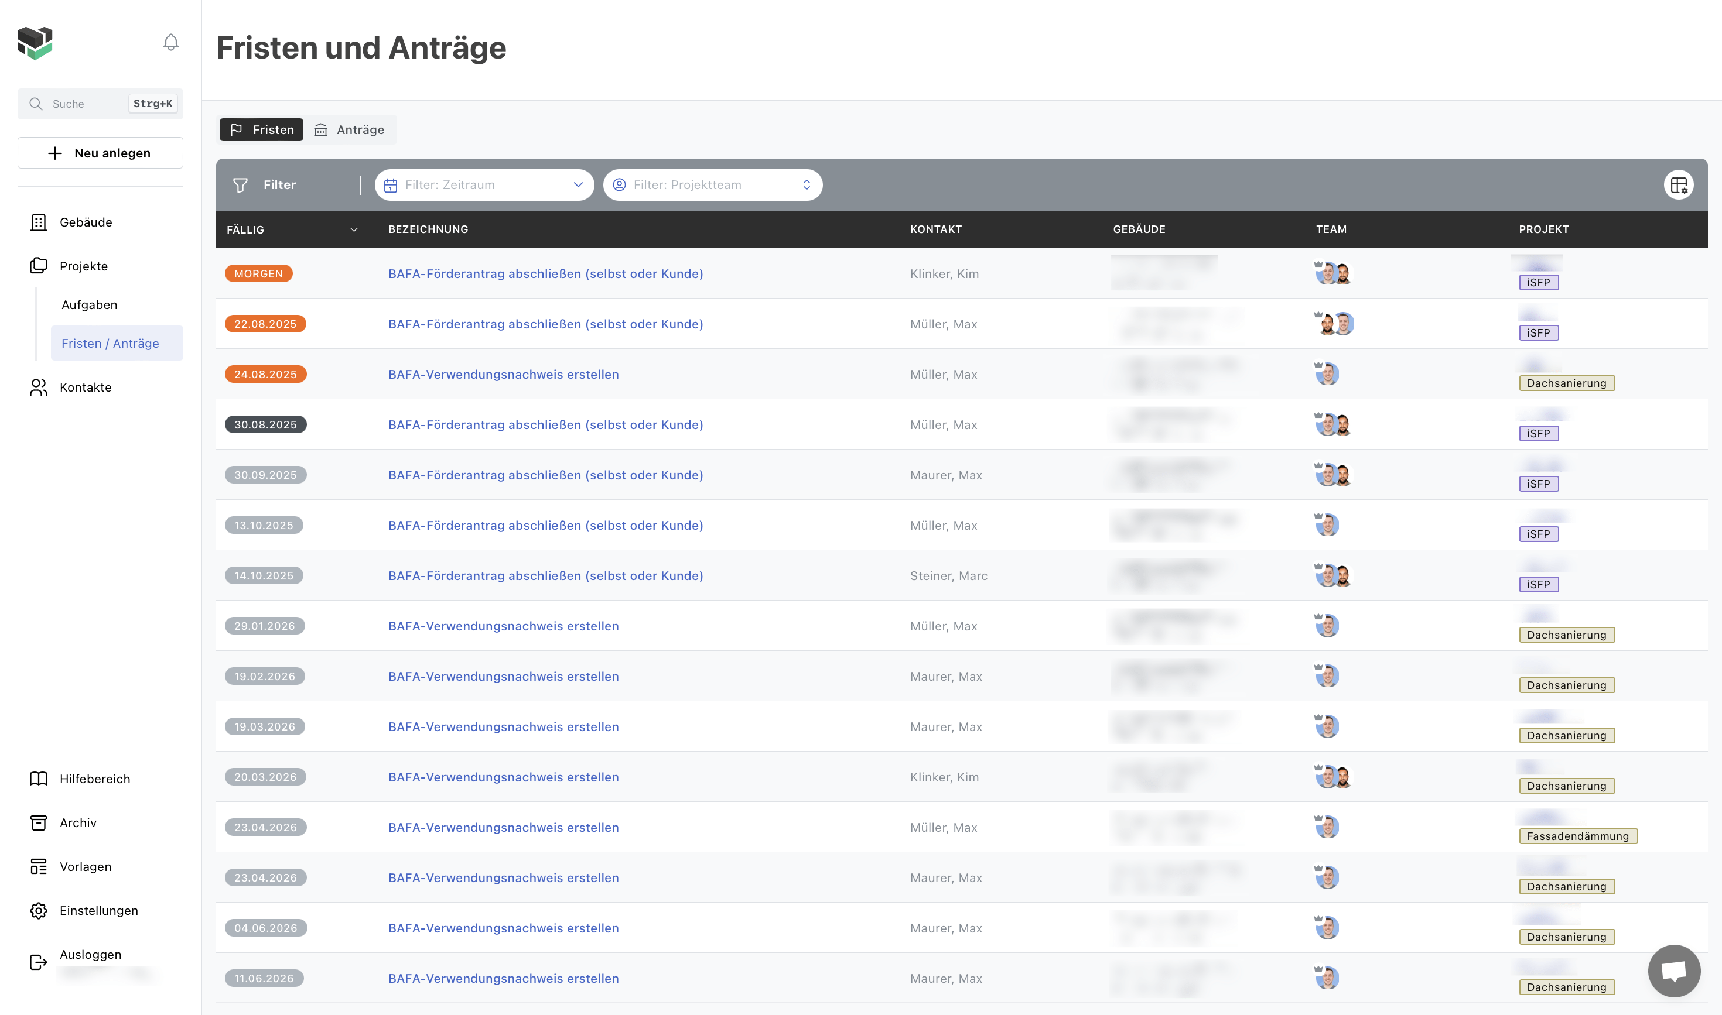
Task: Click the Ausloggen exit icon
Action: click(x=38, y=962)
